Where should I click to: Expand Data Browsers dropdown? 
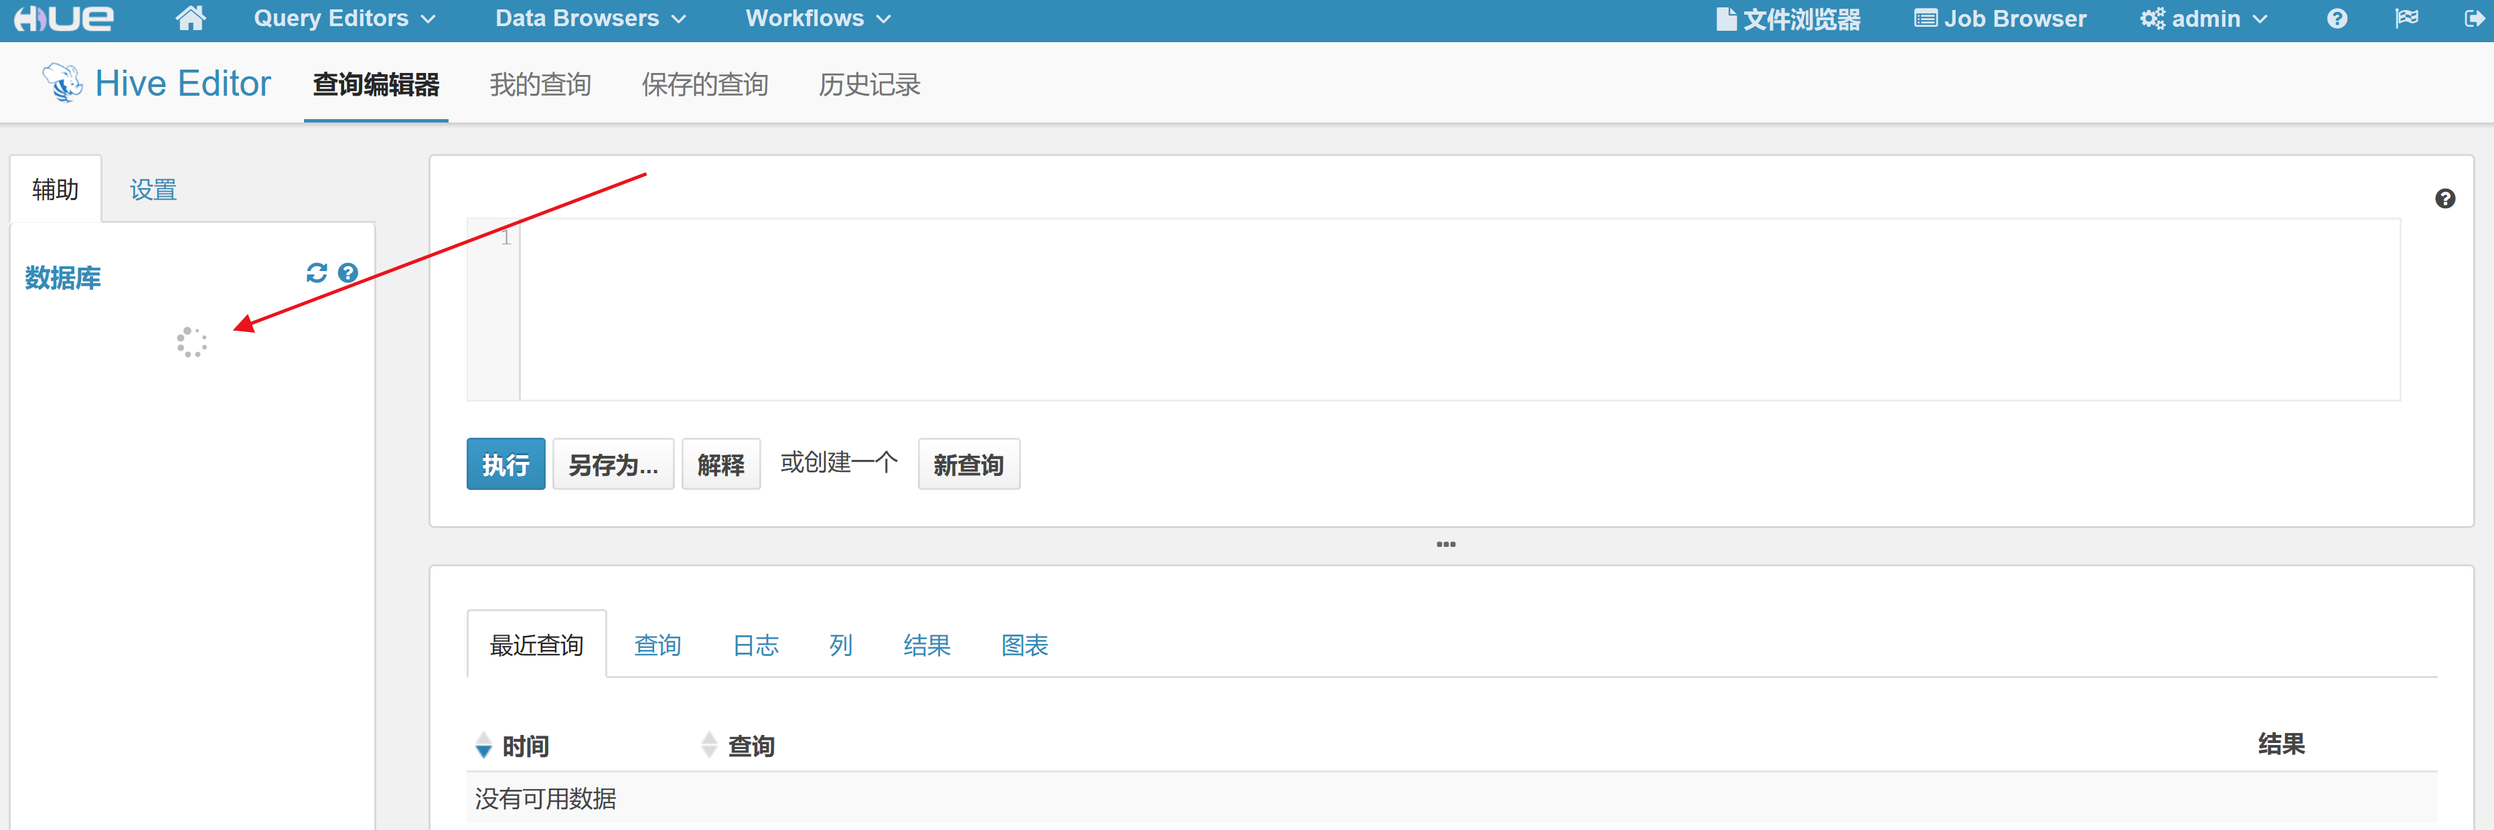point(590,18)
